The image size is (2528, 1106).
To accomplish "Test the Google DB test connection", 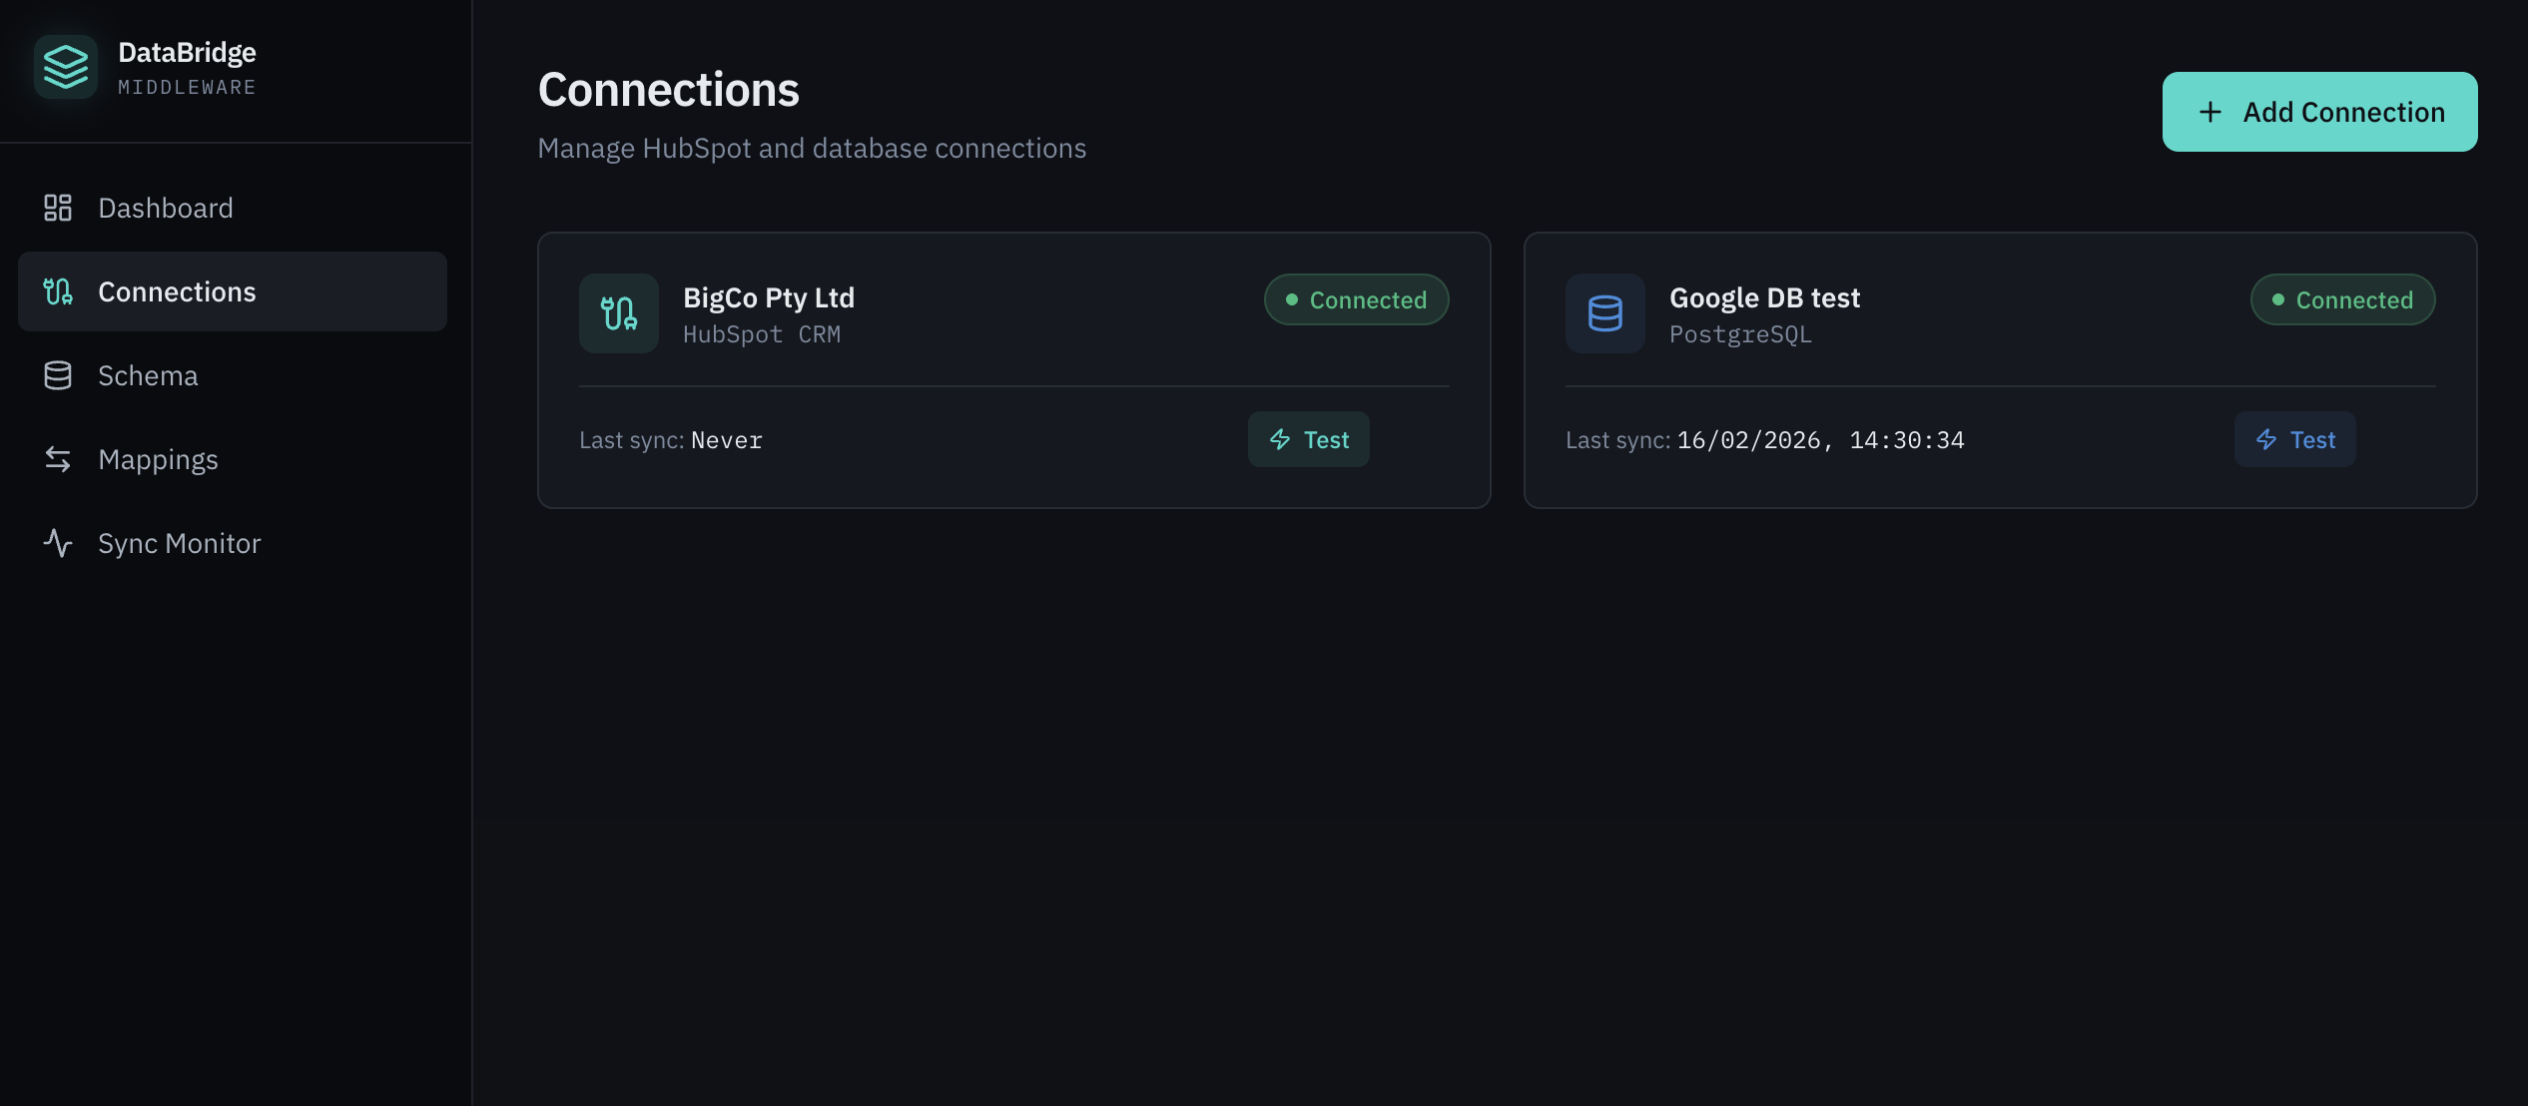I will tap(2294, 439).
